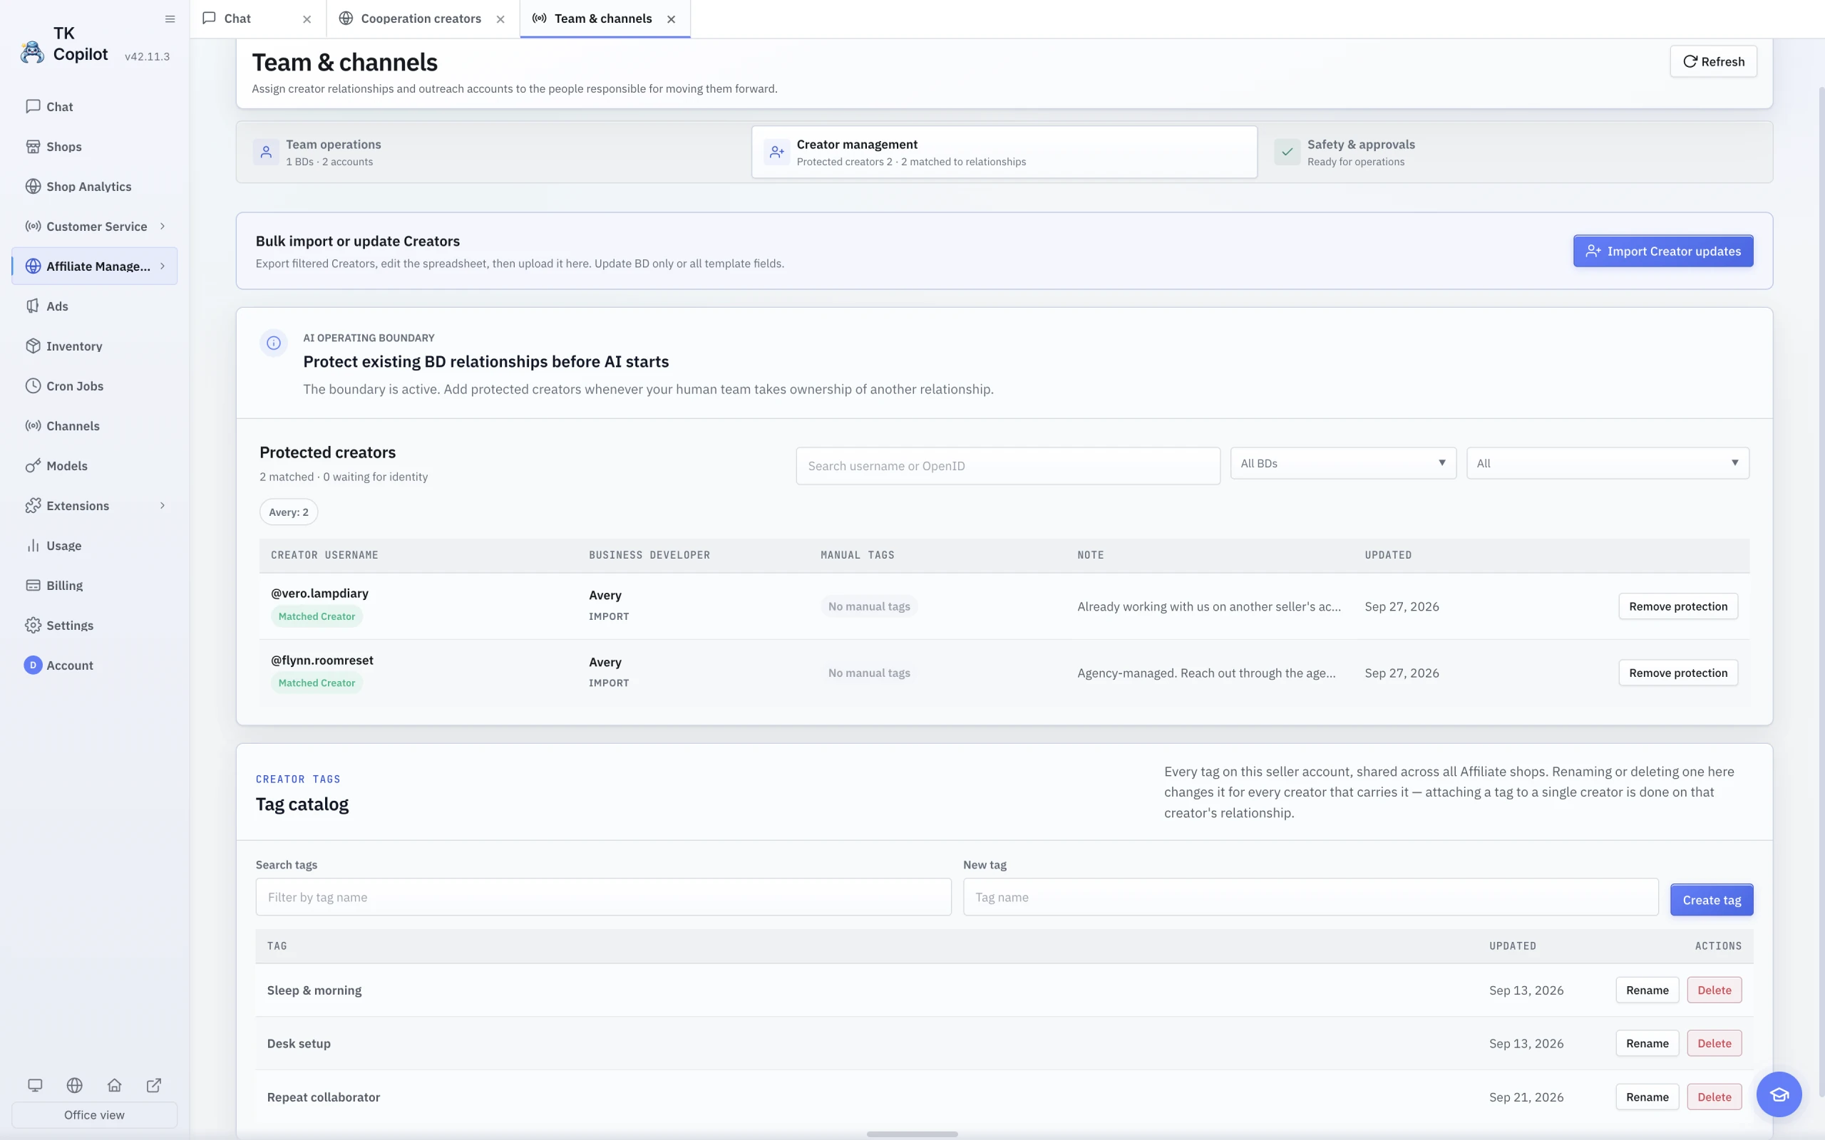The width and height of the screenshot is (1825, 1140).
Task: Remove protection for @vero.lampdiary
Action: (1677, 606)
